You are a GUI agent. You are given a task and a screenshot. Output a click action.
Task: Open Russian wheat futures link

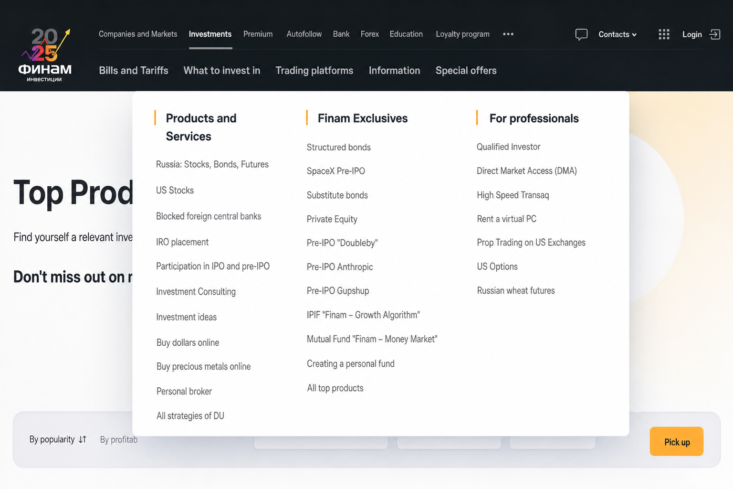tap(516, 290)
